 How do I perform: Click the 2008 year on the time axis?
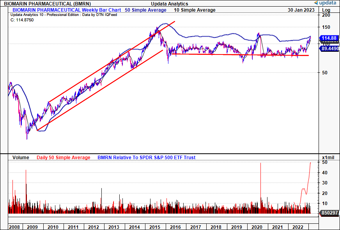pos(14,227)
